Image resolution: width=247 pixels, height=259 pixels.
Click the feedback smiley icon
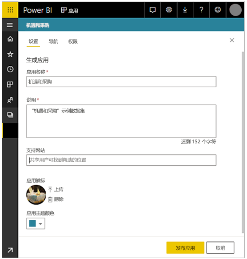tap(218, 10)
